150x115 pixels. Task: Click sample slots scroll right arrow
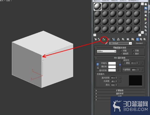(140, 35)
